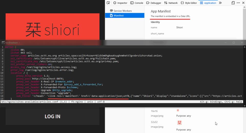Close the developer tools panel

(243, 3)
